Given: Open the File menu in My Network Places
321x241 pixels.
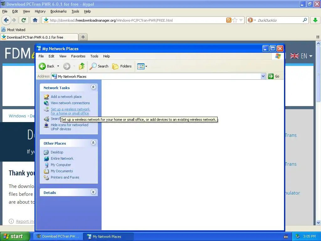Looking at the screenshot, I should pos(41,56).
